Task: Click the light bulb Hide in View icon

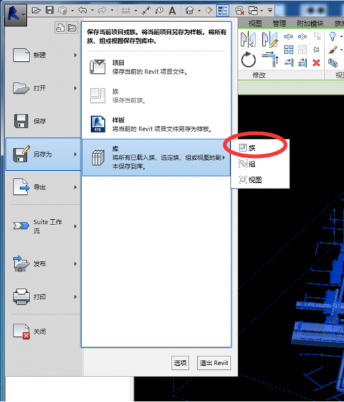Action: click(333, 36)
